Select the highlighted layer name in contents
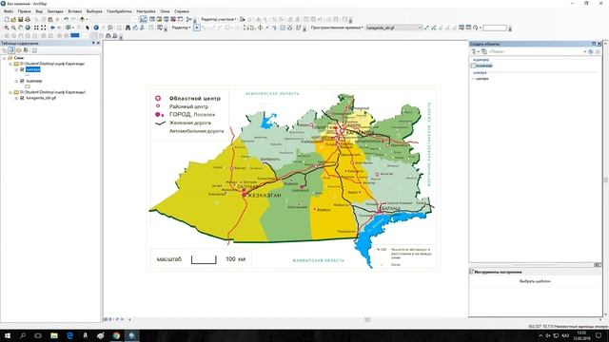Image resolution: width=609 pixels, height=342 pixels. tap(33, 69)
